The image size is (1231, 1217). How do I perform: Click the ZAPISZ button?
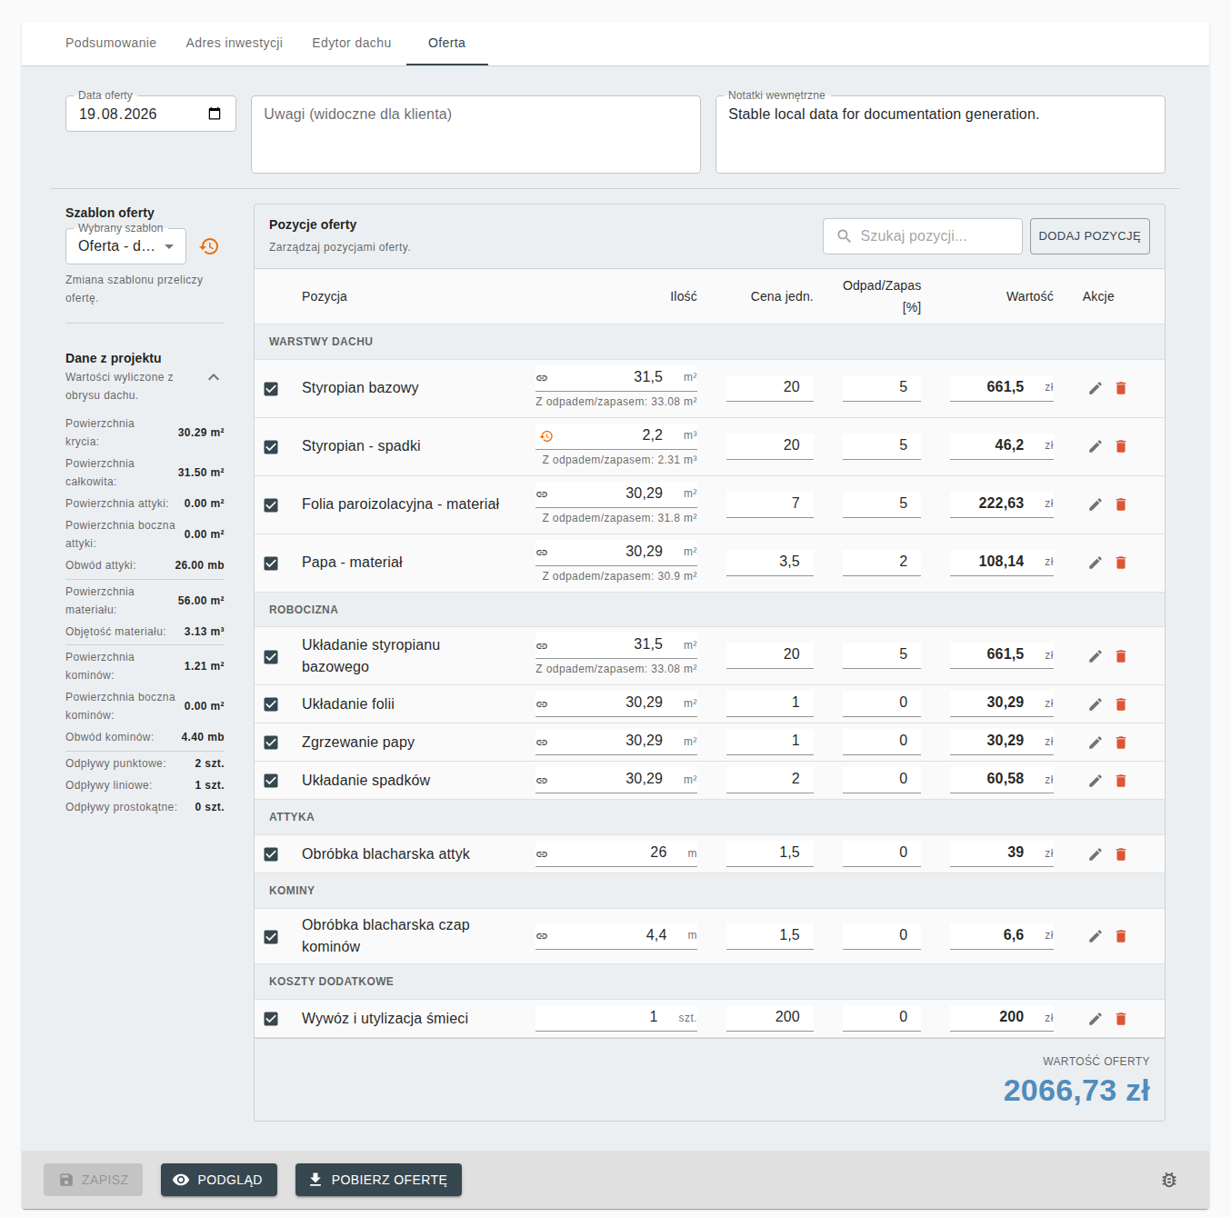(x=93, y=1180)
